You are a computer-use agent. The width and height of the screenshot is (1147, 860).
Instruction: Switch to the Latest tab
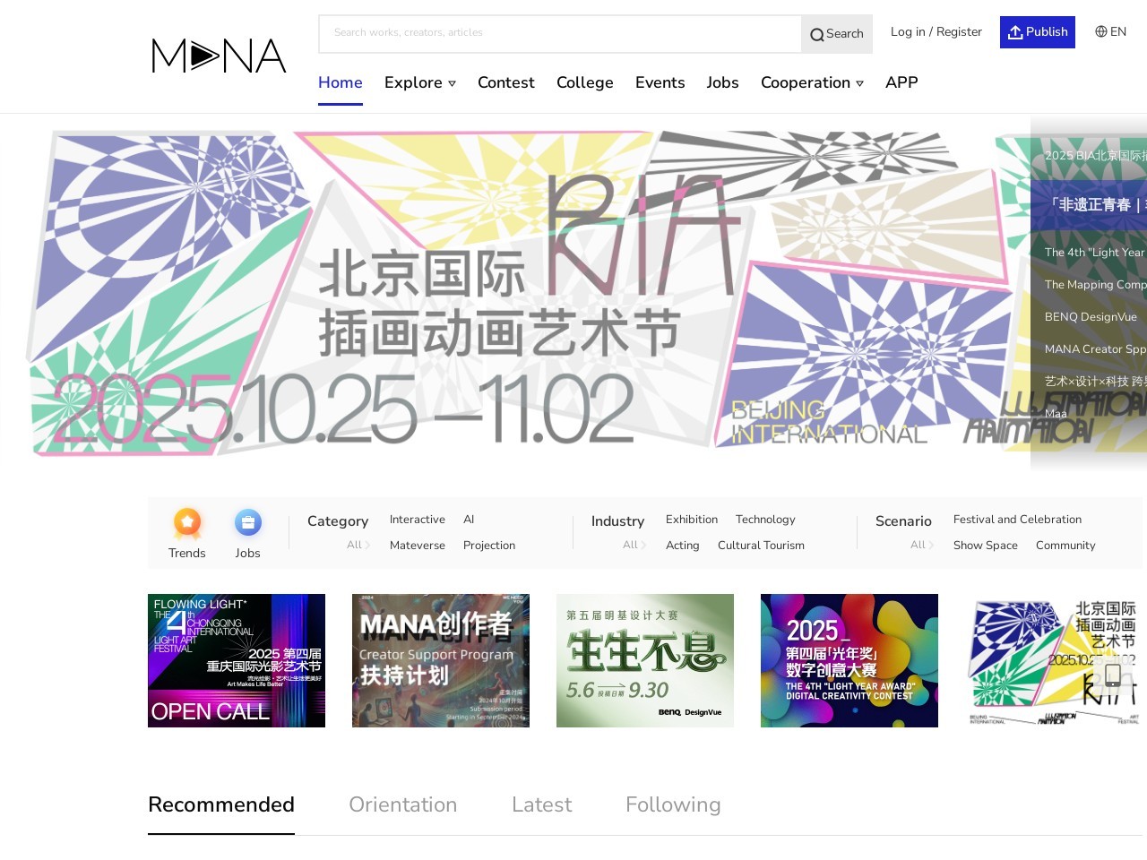pos(541,804)
